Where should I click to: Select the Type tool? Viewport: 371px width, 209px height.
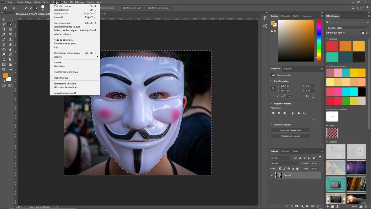point(4,60)
